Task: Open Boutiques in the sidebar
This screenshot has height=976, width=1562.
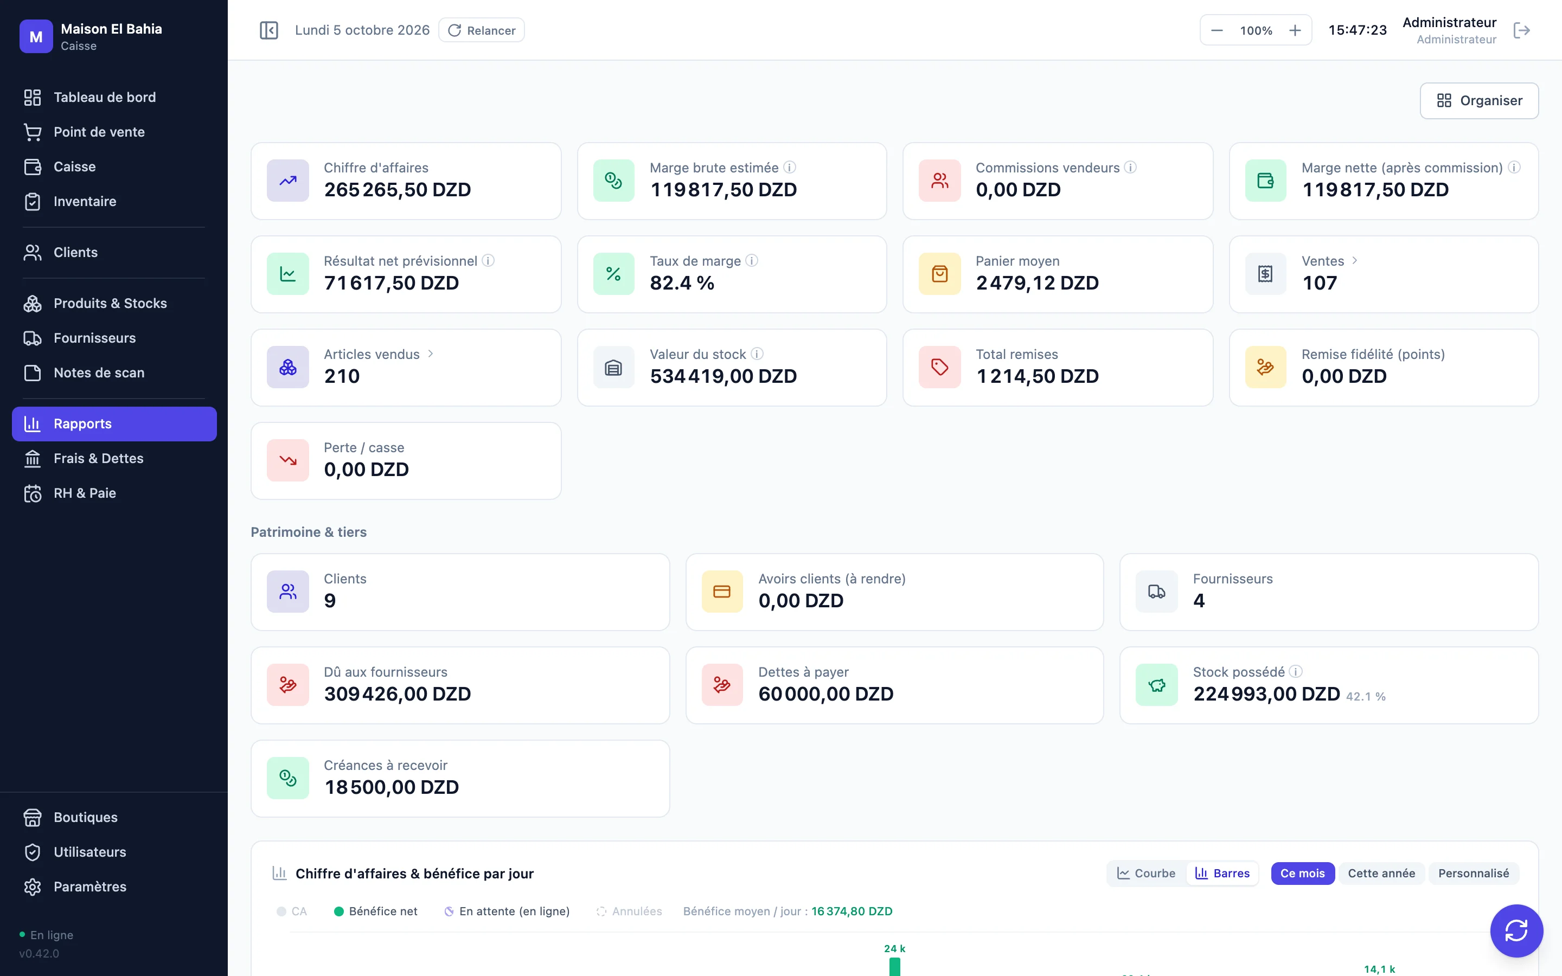Action: click(114, 817)
